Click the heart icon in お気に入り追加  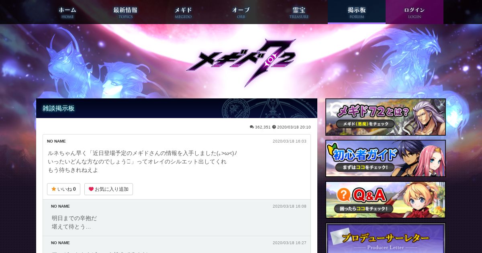[91, 189]
